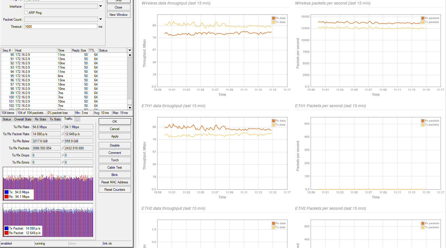
Task: Click Tx data legend swatch in Wireless throughput chart
Action: [x=274, y=22]
